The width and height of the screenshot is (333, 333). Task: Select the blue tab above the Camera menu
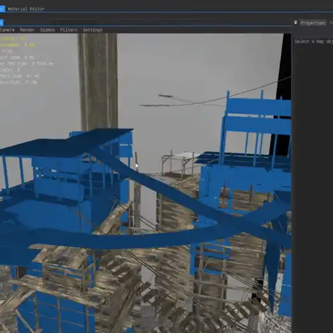point(1,23)
